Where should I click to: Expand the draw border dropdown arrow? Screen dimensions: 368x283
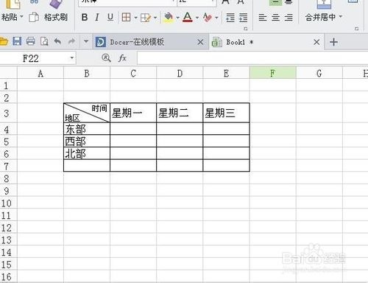[155, 18]
